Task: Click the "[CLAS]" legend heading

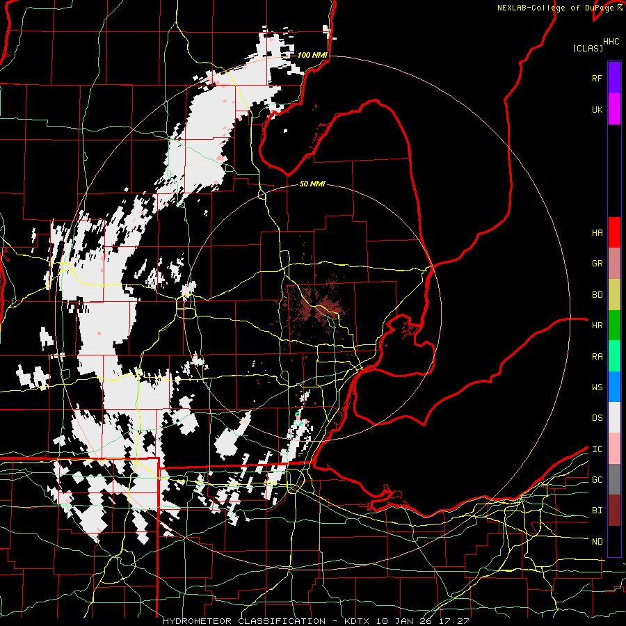Action: tap(588, 48)
